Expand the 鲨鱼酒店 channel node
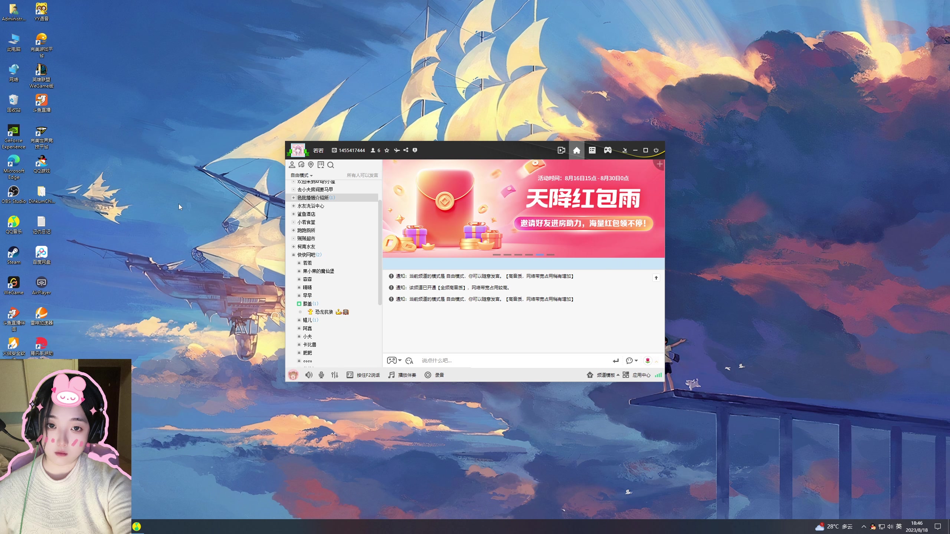 click(294, 214)
